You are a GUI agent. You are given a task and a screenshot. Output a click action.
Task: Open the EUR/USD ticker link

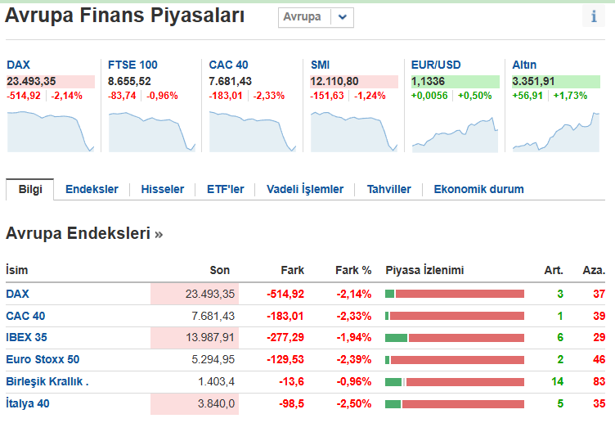[436, 65]
